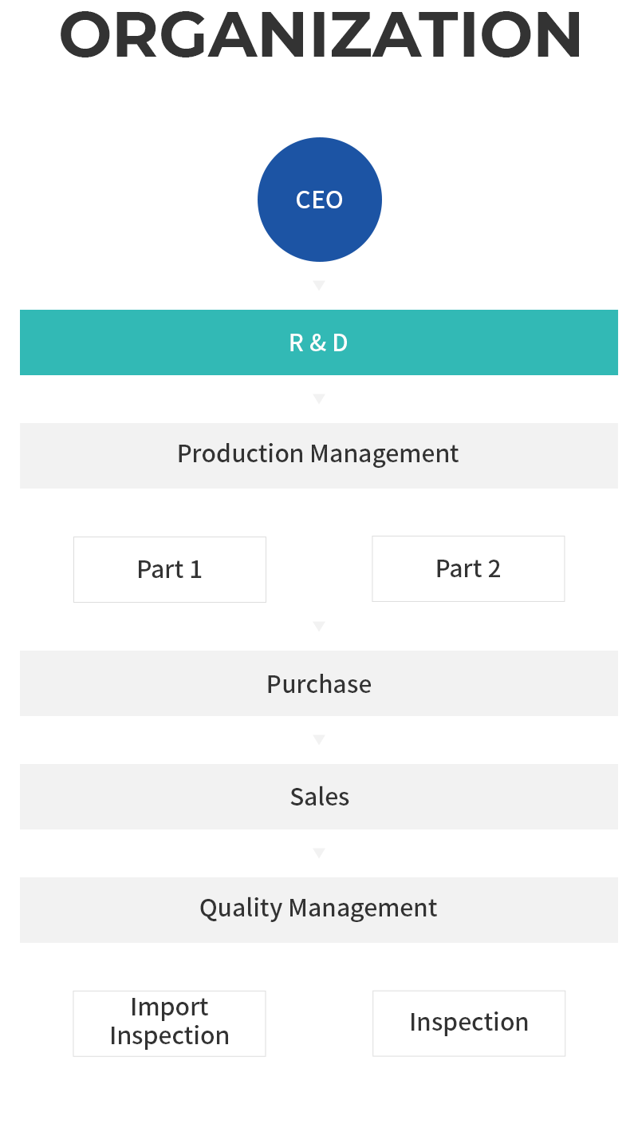This screenshot has width=638, height=1136.
Task: Click the ampersand in R & D
Action: pos(318,343)
